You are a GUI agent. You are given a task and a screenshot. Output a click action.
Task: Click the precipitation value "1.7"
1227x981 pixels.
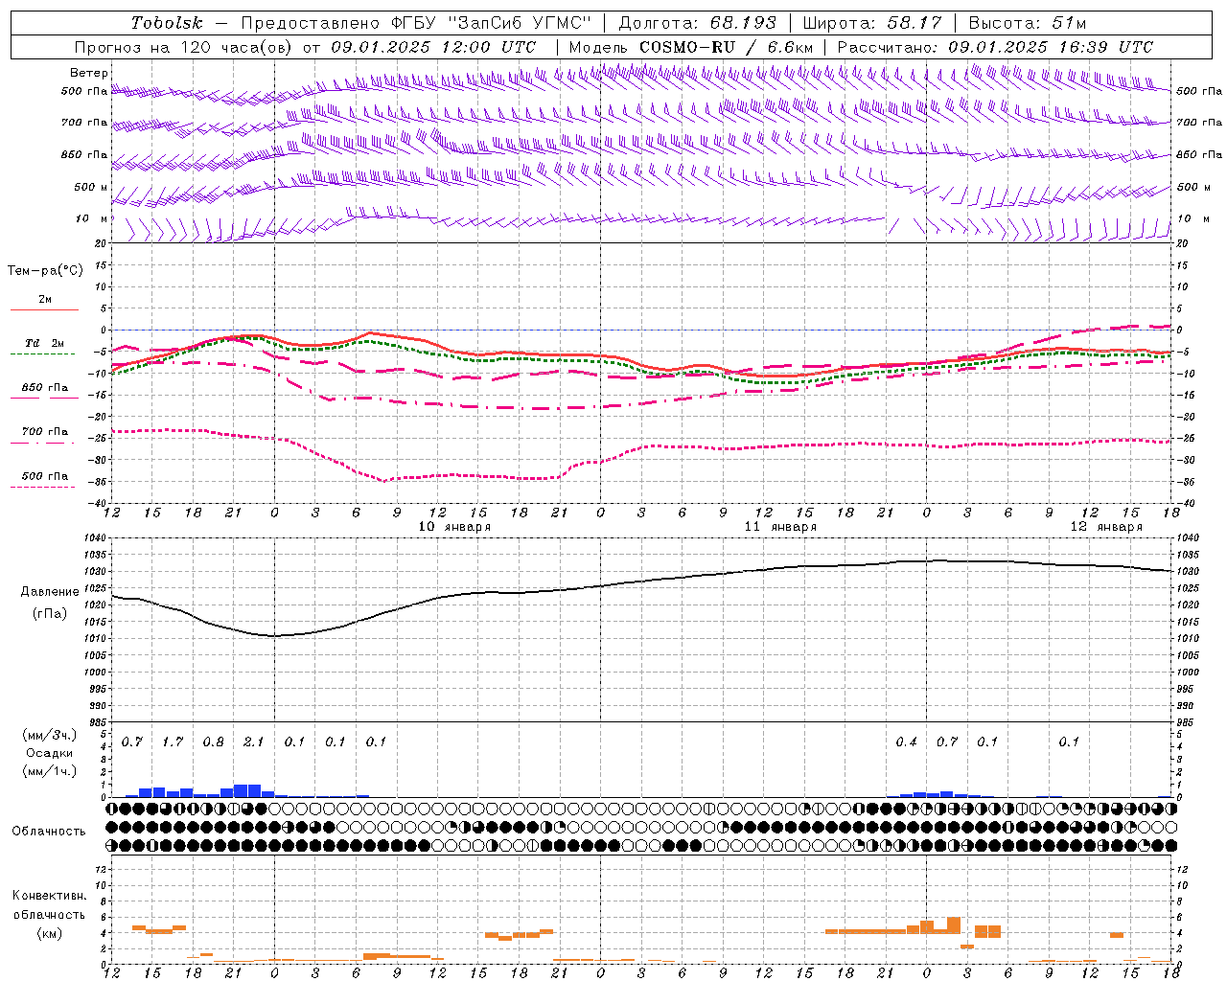[173, 742]
